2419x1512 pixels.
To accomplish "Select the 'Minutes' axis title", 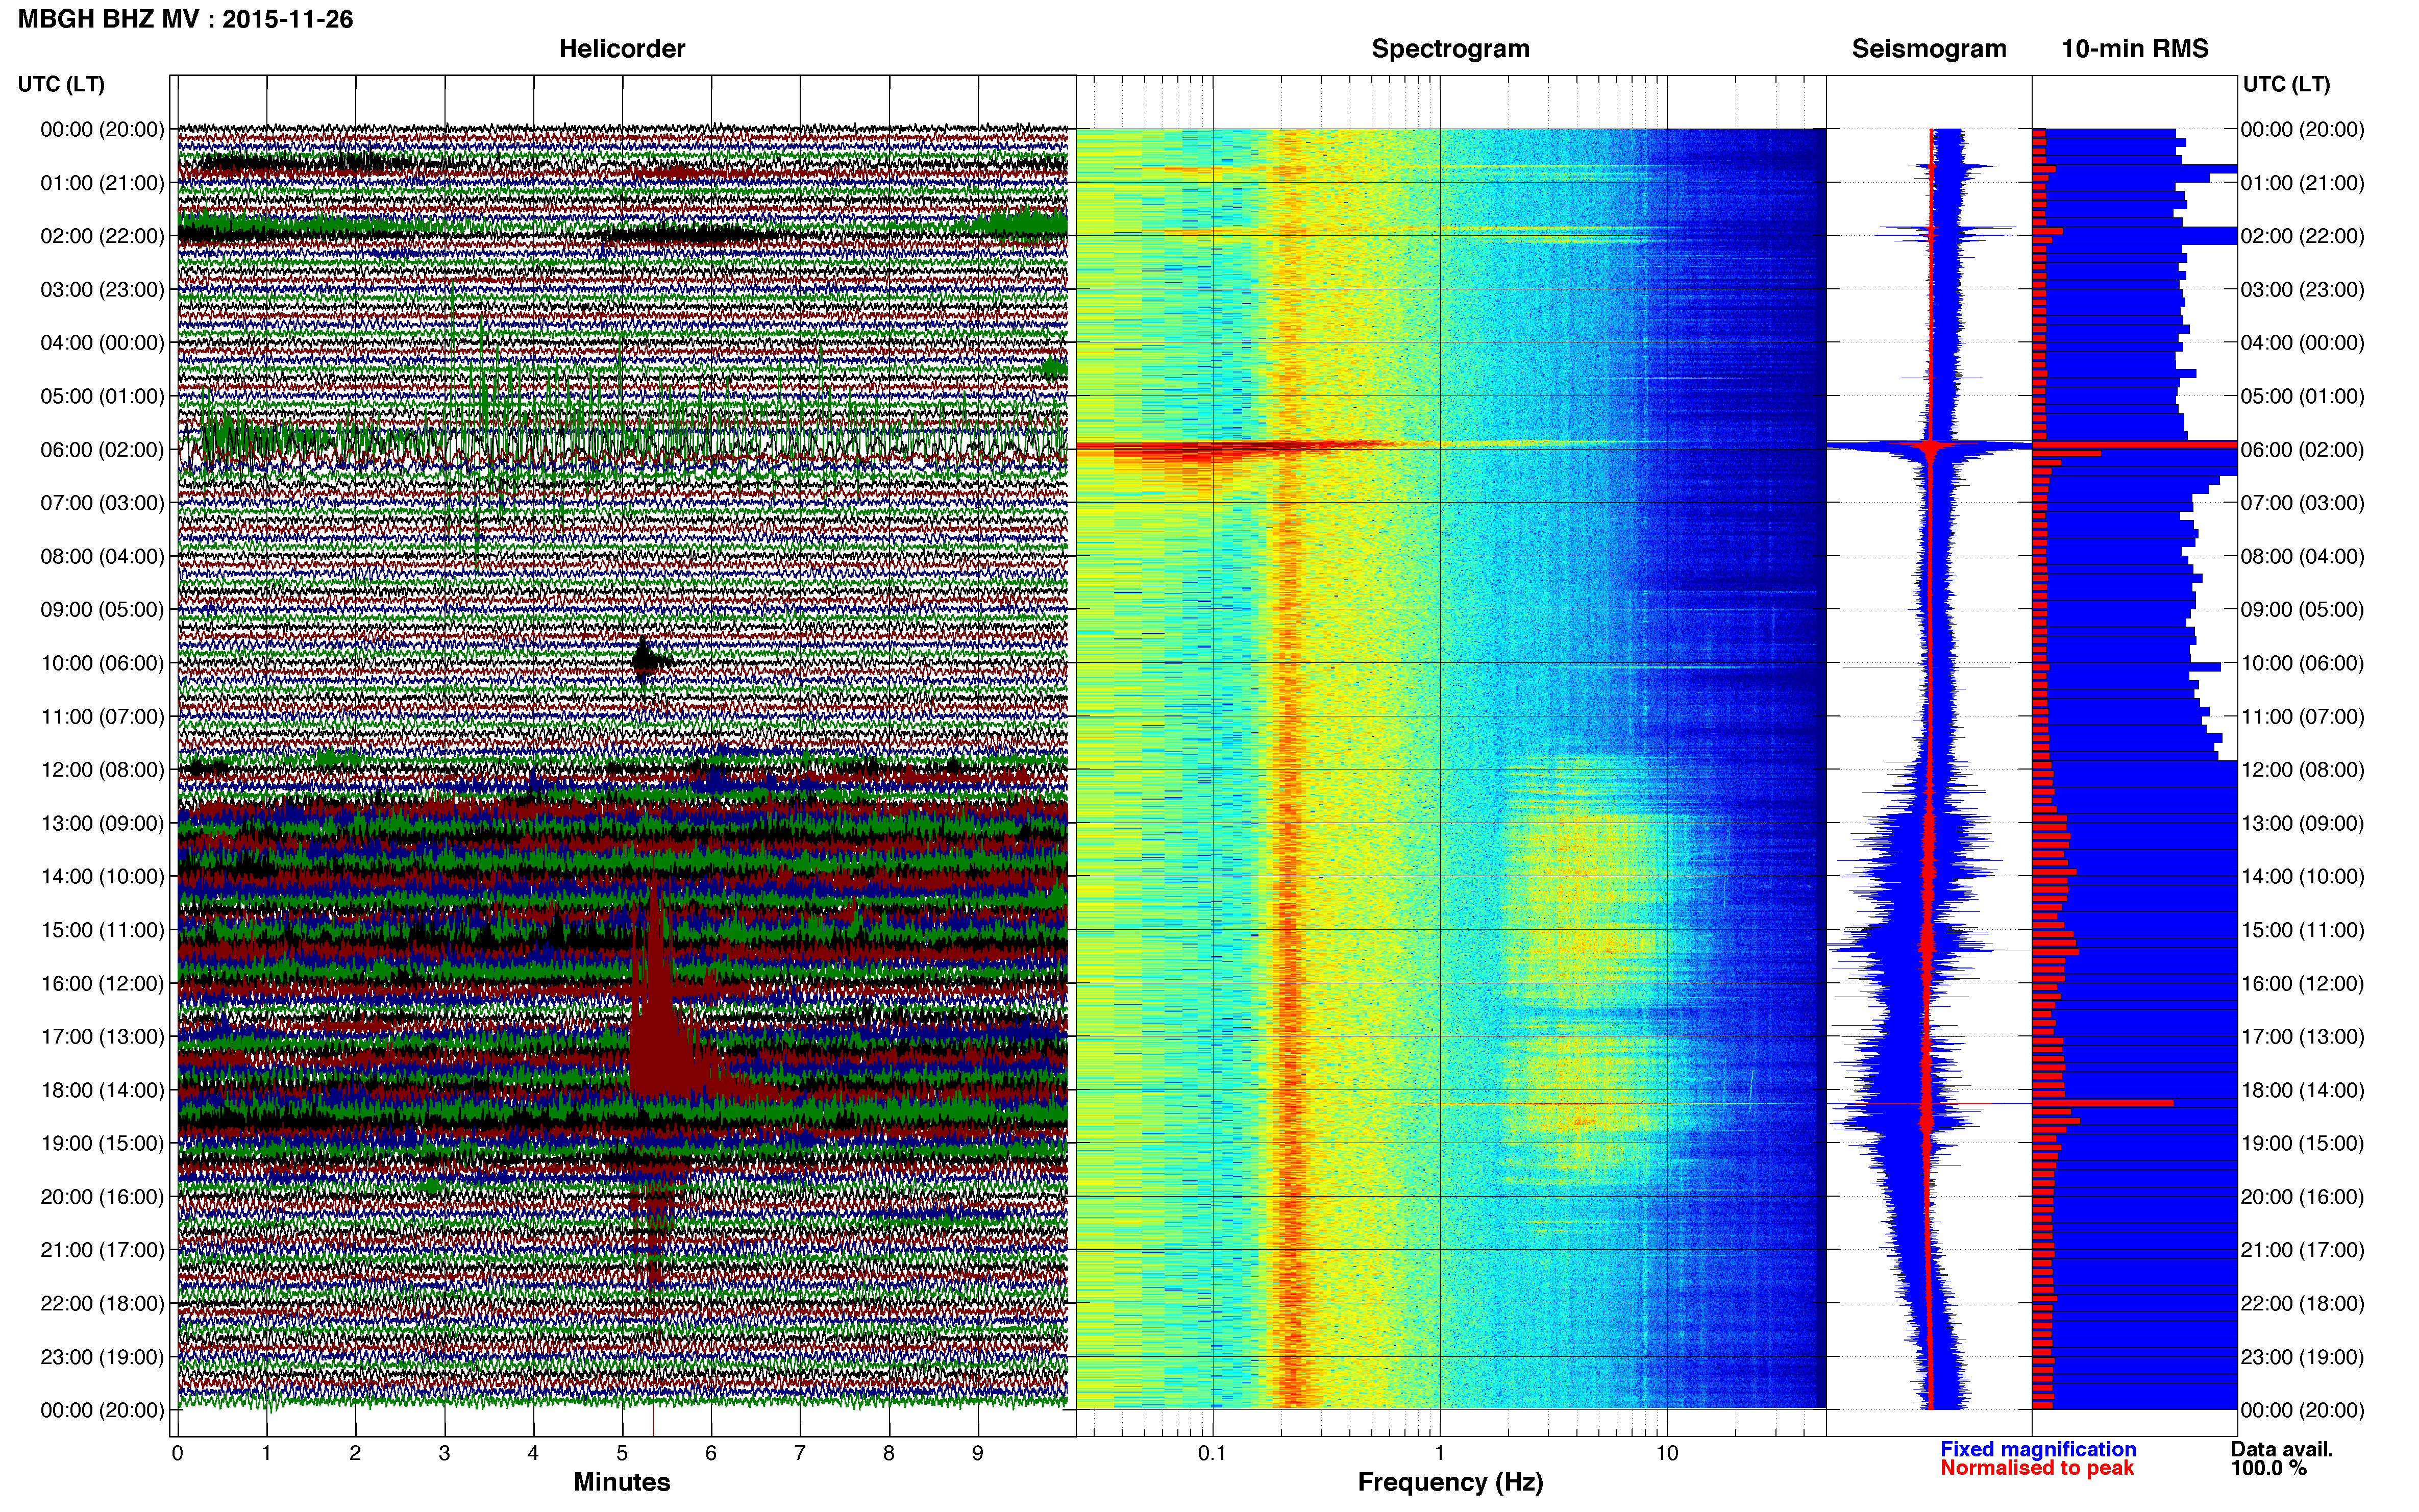I will tap(622, 1482).
